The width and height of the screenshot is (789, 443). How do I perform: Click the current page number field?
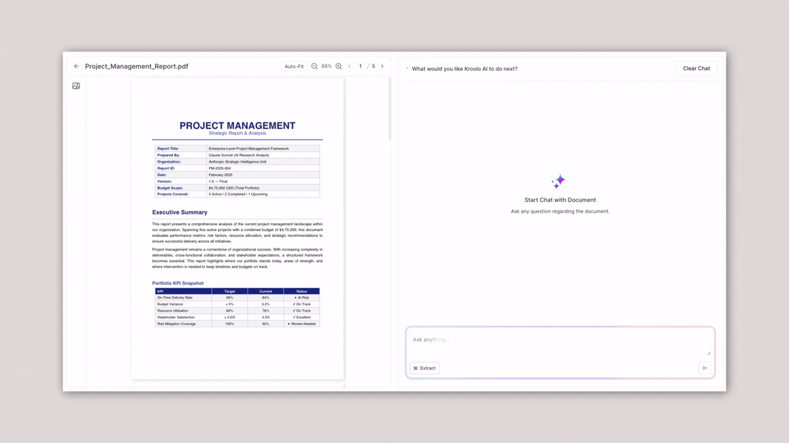pyautogui.click(x=360, y=66)
